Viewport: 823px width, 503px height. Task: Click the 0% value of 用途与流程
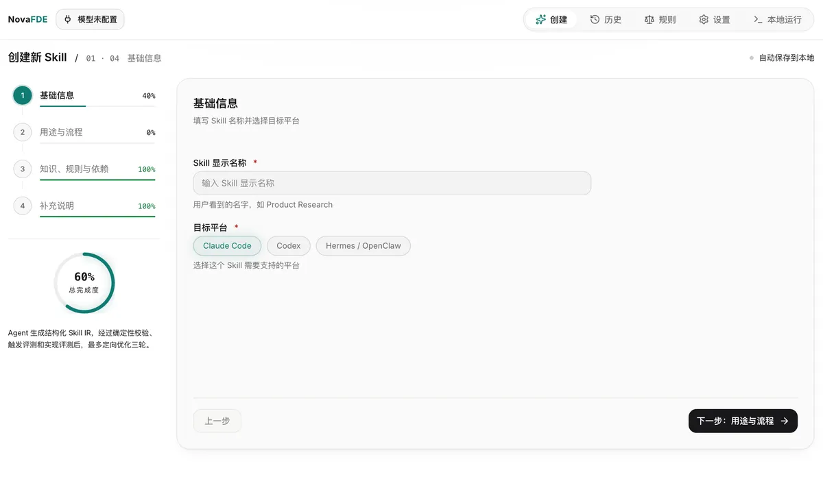pyautogui.click(x=151, y=132)
